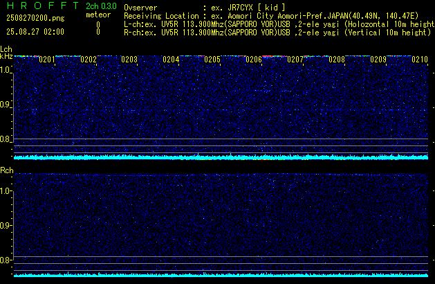
Task: Click the Lch 1.0 kHz axis label
Action: [x=5, y=70]
